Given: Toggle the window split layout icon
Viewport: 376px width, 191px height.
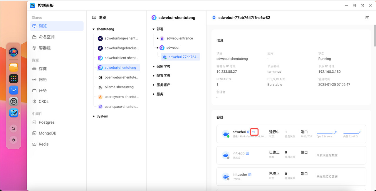Looking at the screenshot, I should [354, 6].
